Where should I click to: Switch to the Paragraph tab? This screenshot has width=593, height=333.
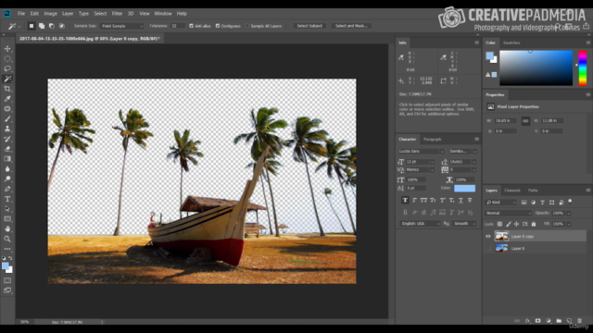(x=433, y=140)
